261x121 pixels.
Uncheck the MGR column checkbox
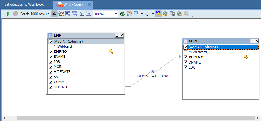(x=51, y=67)
